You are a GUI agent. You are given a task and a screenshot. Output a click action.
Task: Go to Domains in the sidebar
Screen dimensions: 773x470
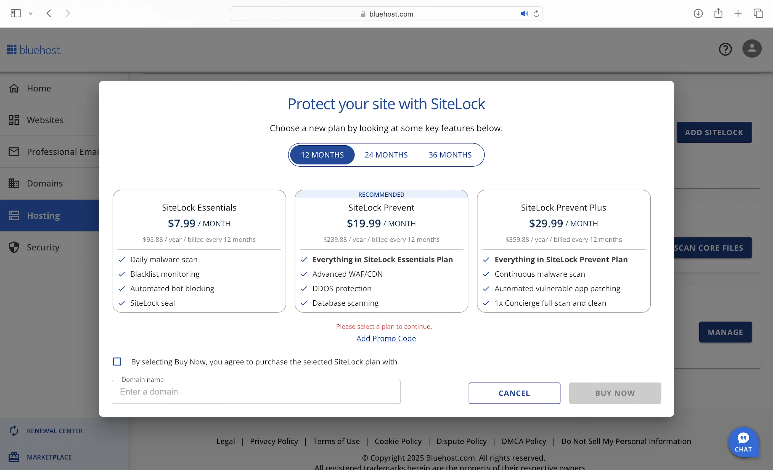pyautogui.click(x=45, y=183)
